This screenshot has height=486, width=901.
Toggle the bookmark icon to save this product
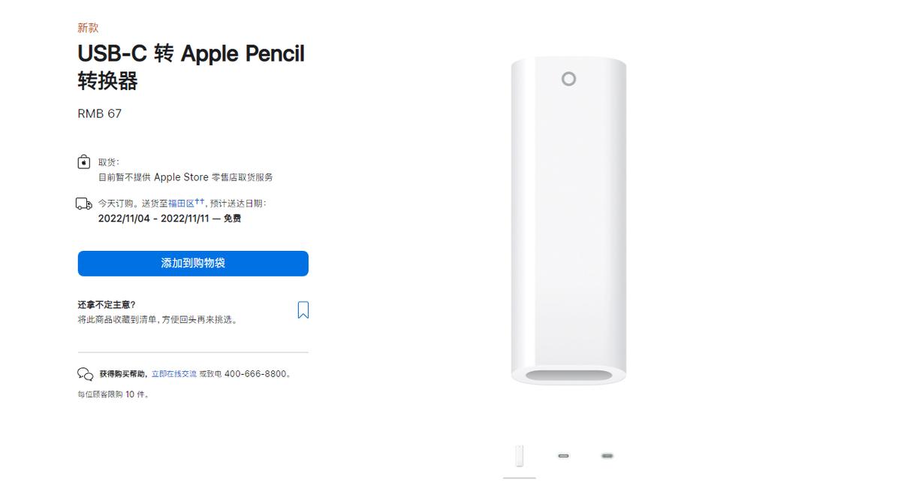click(303, 309)
